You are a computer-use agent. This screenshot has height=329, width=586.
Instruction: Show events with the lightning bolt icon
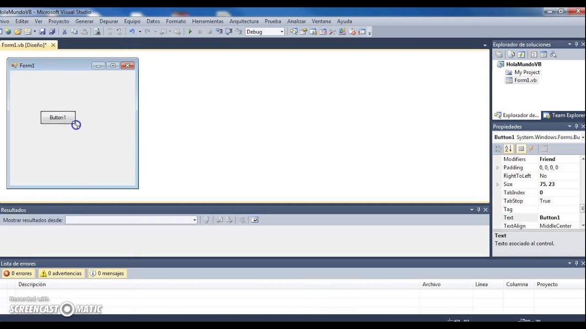coord(531,149)
